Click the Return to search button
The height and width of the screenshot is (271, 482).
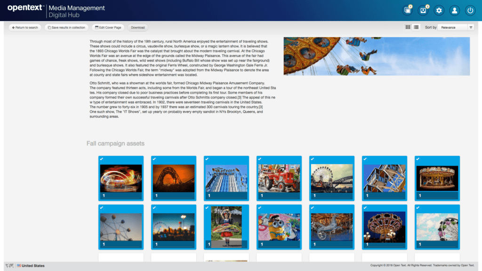click(25, 27)
